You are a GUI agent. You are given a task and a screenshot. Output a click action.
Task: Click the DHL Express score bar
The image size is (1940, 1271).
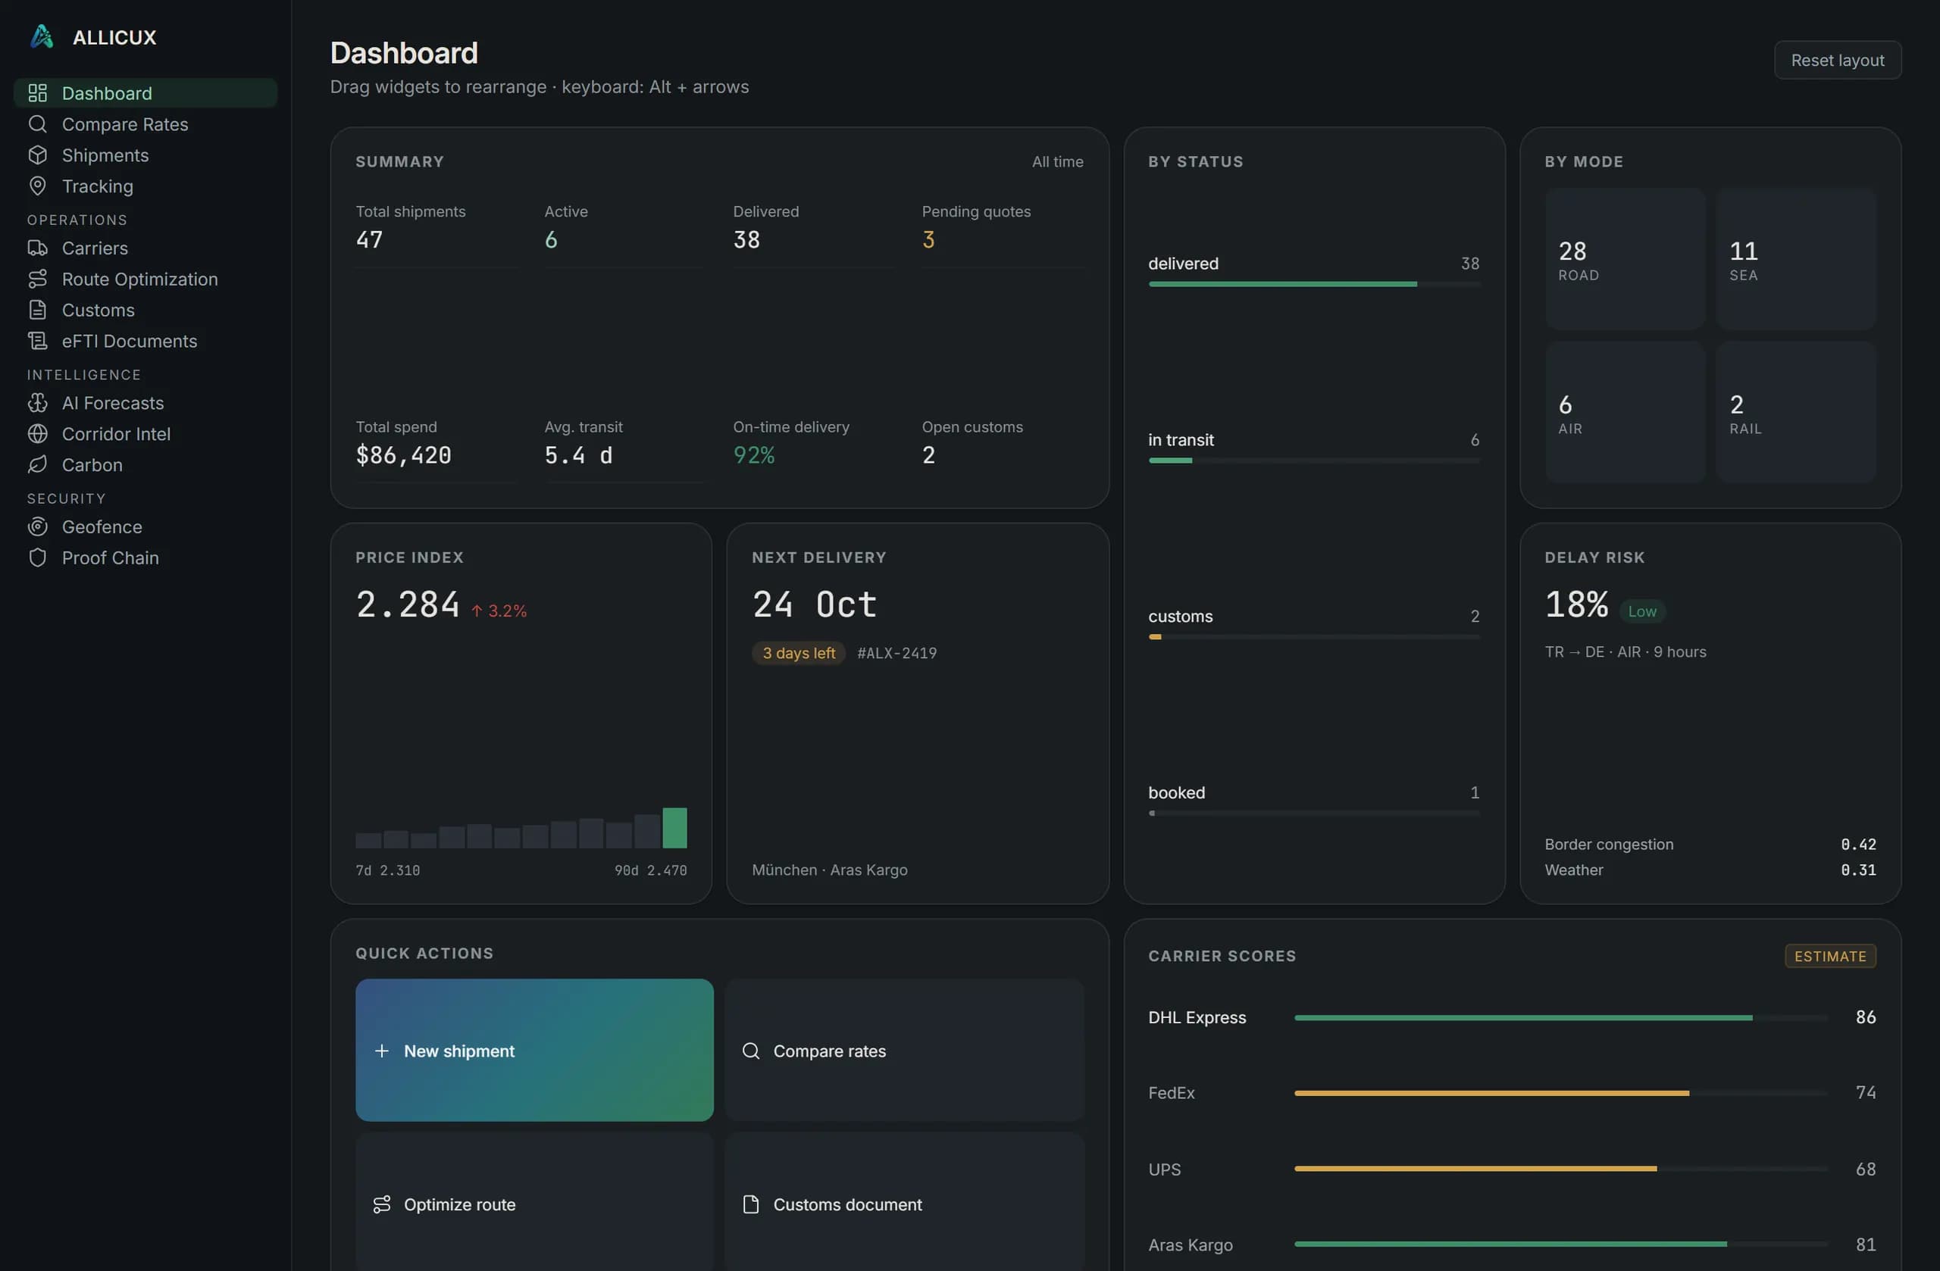(1561, 1017)
